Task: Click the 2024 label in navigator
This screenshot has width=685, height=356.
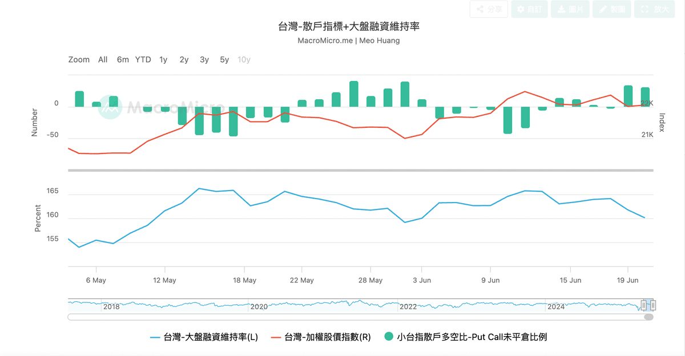Action: click(556, 306)
